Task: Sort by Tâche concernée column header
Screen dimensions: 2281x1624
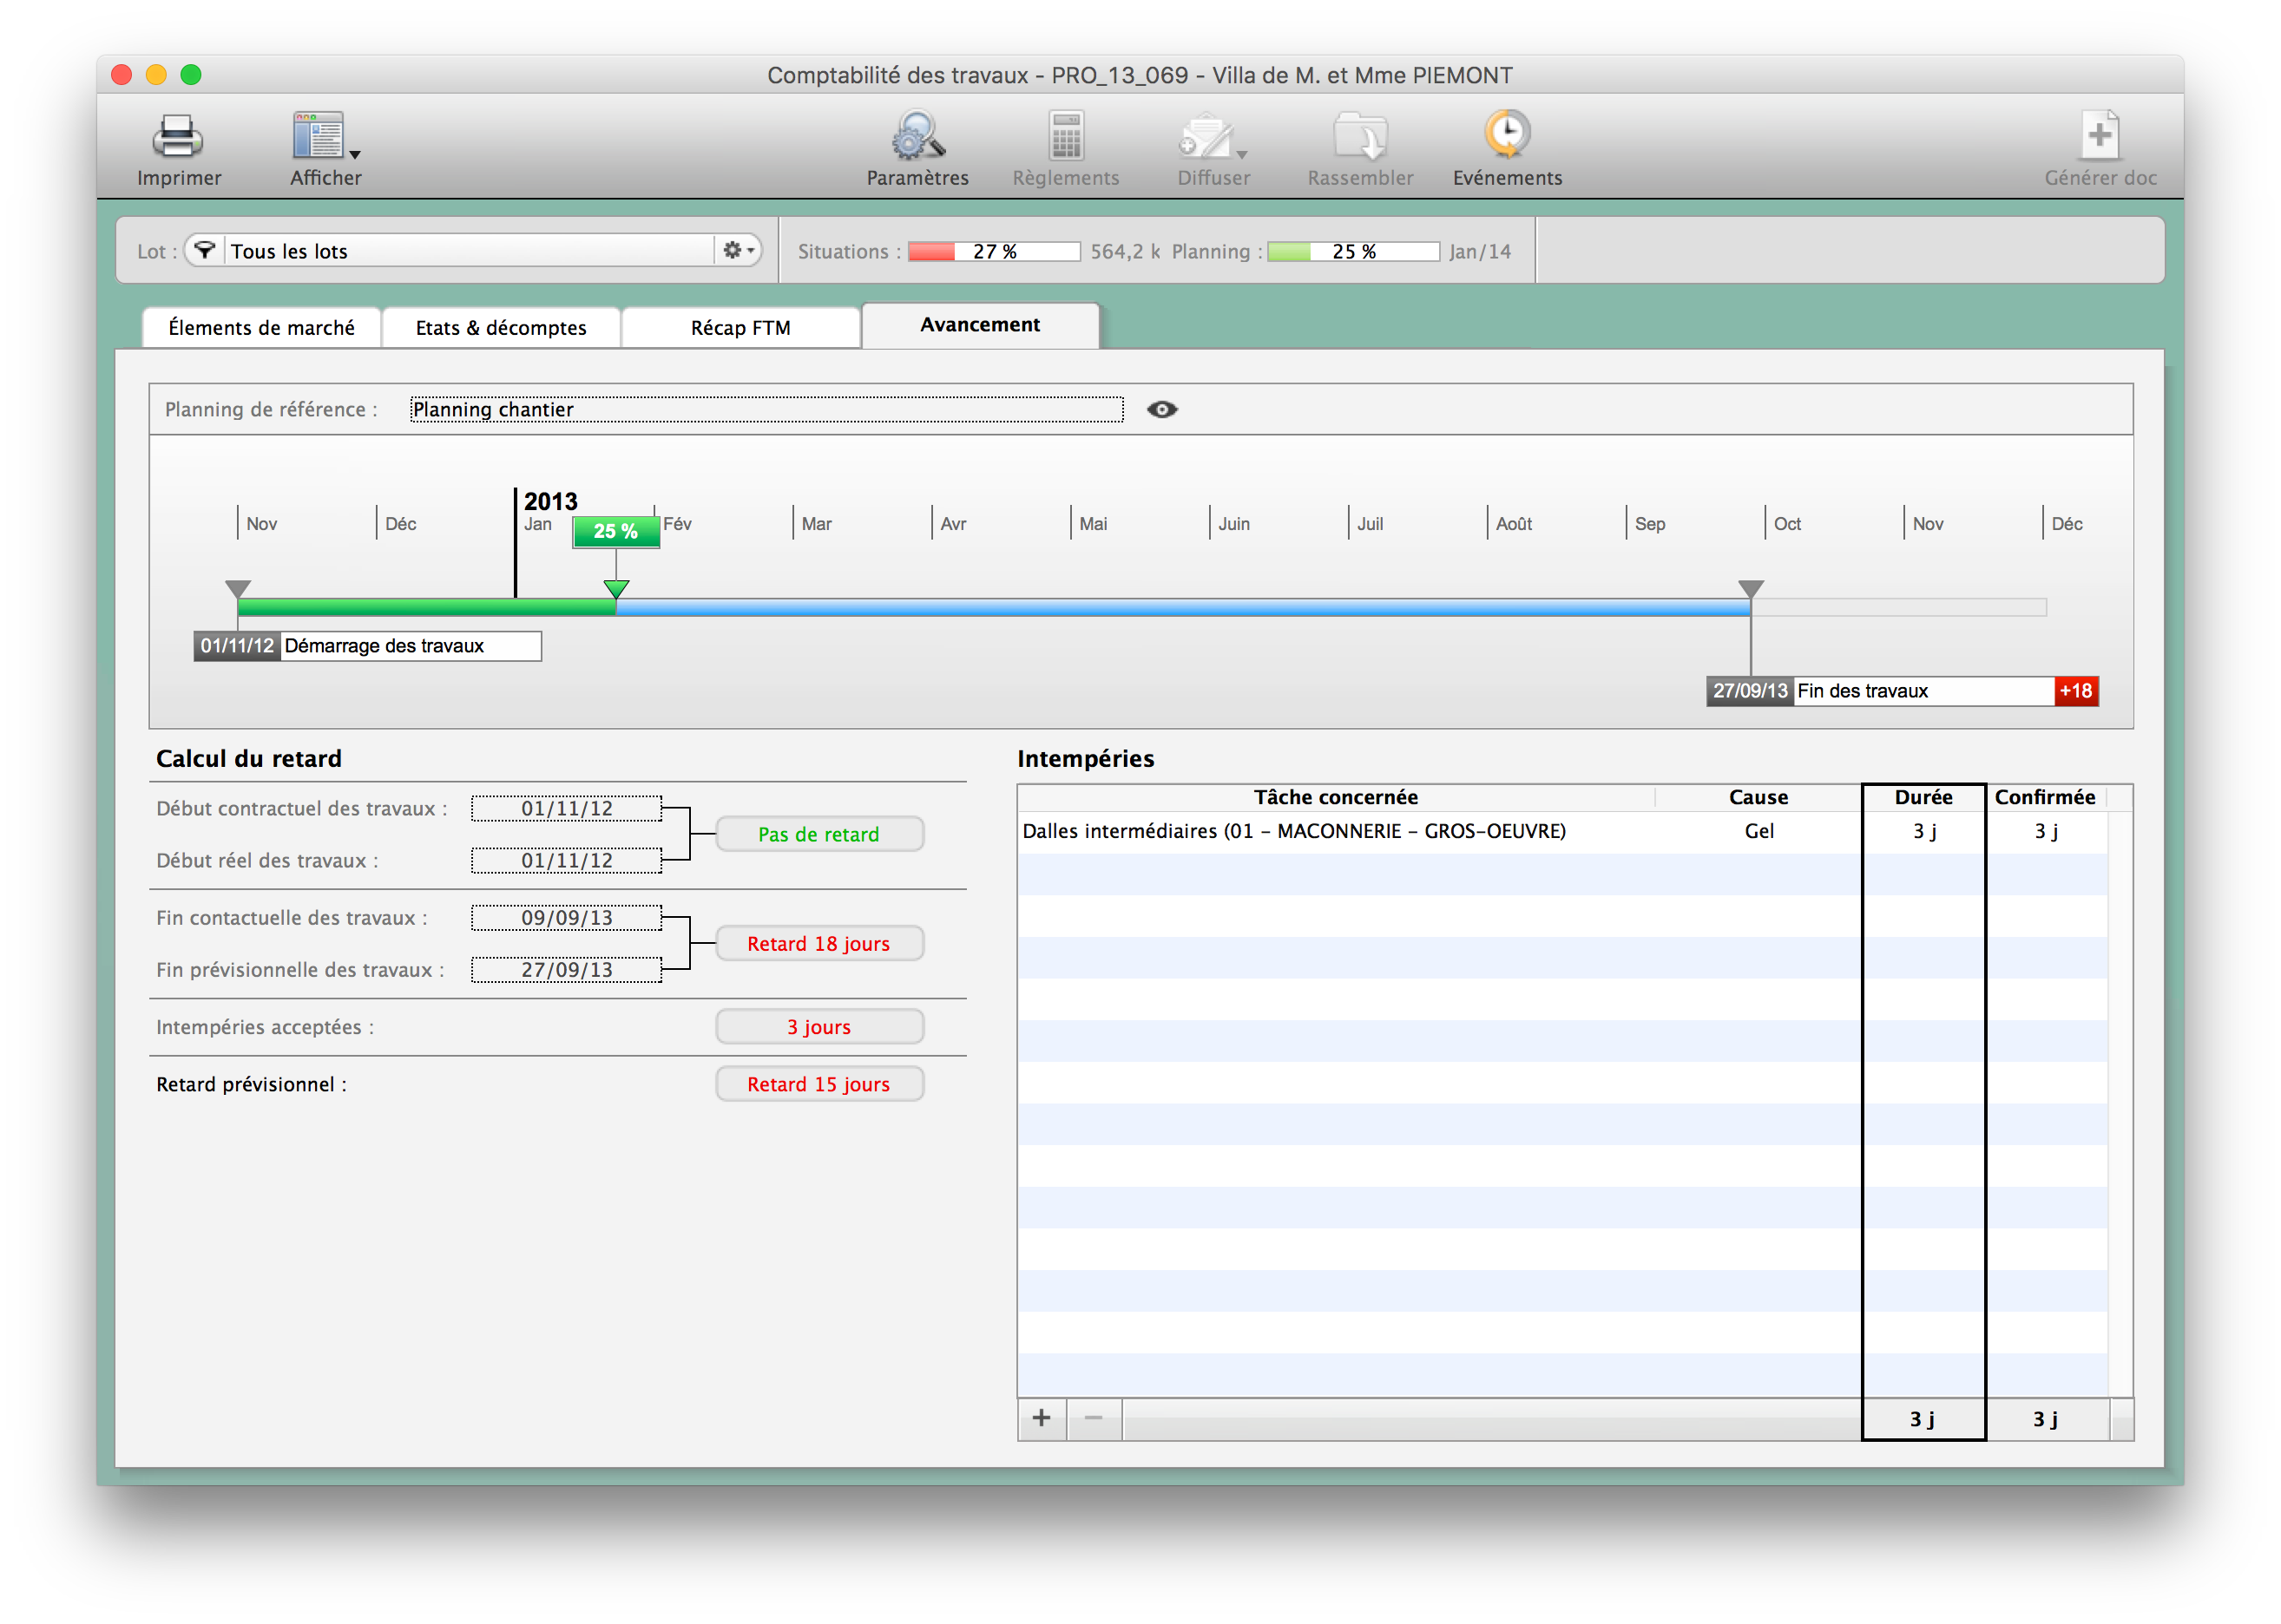Action: (x=1336, y=797)
